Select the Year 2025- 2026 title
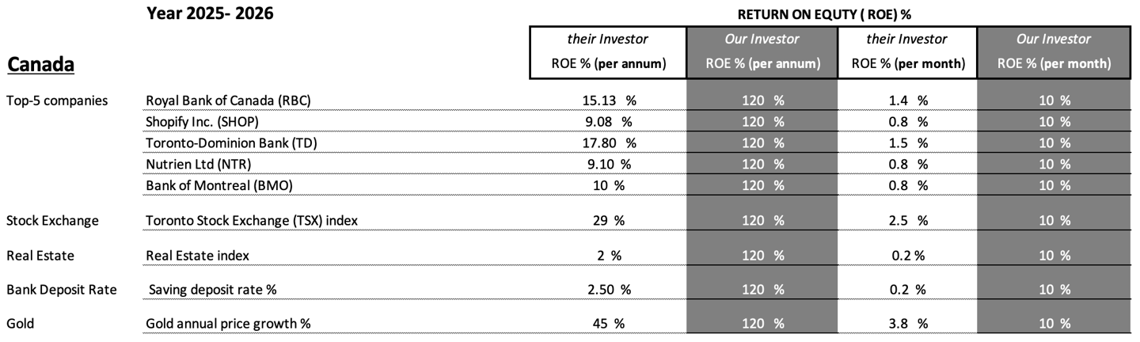Screen dimensions: 1140x342 tap(210, 13)
